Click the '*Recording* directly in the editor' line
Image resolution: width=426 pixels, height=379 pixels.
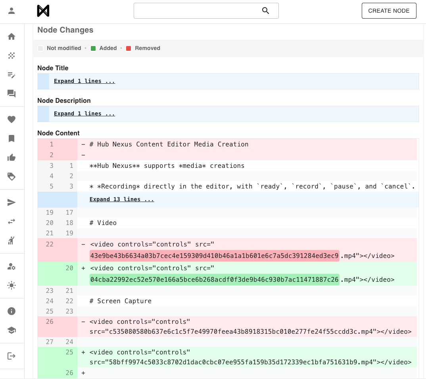pos(252,187)
